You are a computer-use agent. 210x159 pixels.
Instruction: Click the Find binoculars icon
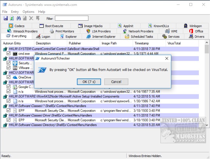tap(18, 18)
